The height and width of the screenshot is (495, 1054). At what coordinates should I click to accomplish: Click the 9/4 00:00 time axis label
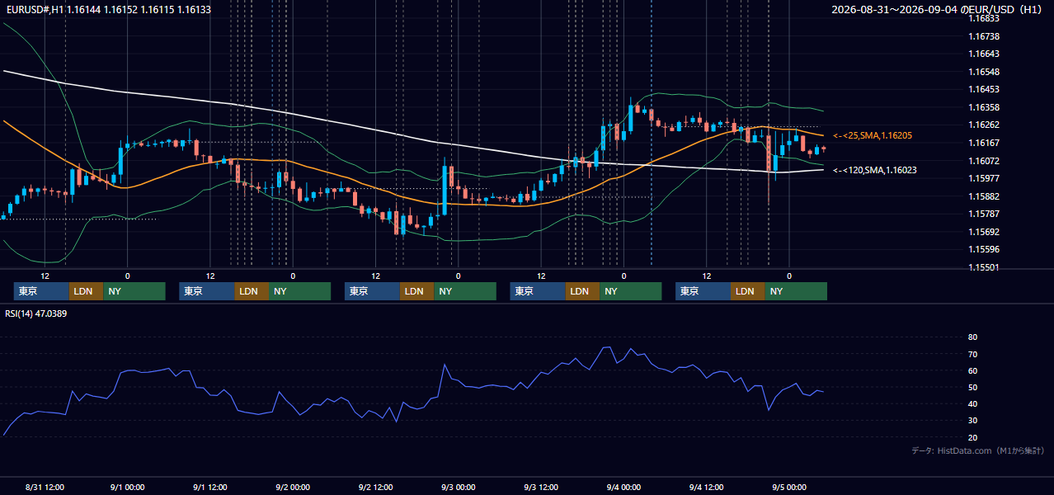coord(624,488)
